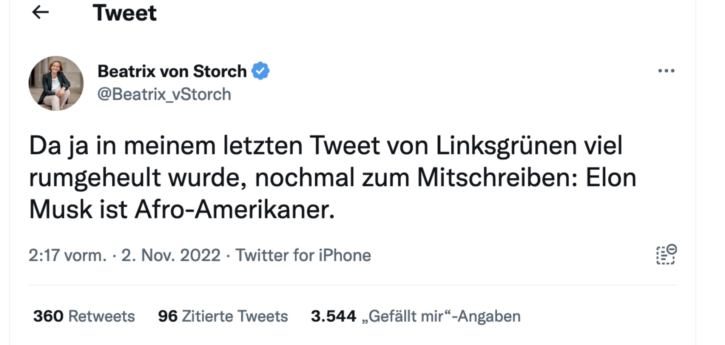725x345 pixels.
Task: Click the word Linksgrünen in the tweet
Action: pos(506,145)
